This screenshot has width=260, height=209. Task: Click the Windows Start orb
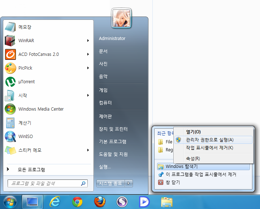point(10,202)
